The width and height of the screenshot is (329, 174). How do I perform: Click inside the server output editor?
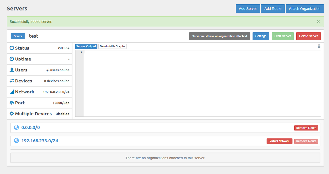pos(202,83)
